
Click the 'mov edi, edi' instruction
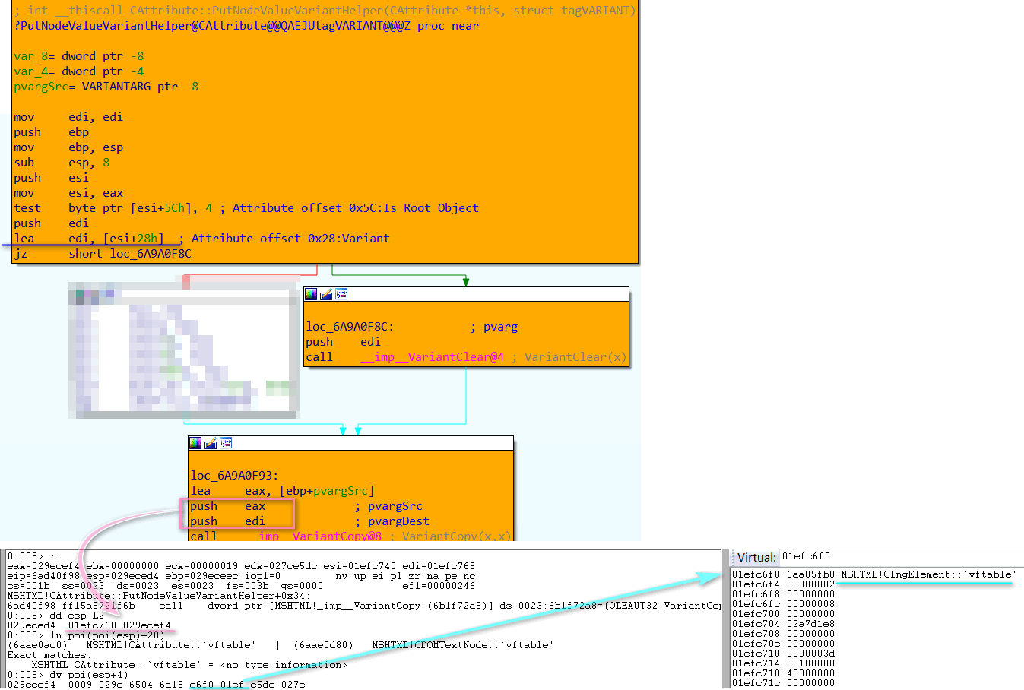click(68, 117)
